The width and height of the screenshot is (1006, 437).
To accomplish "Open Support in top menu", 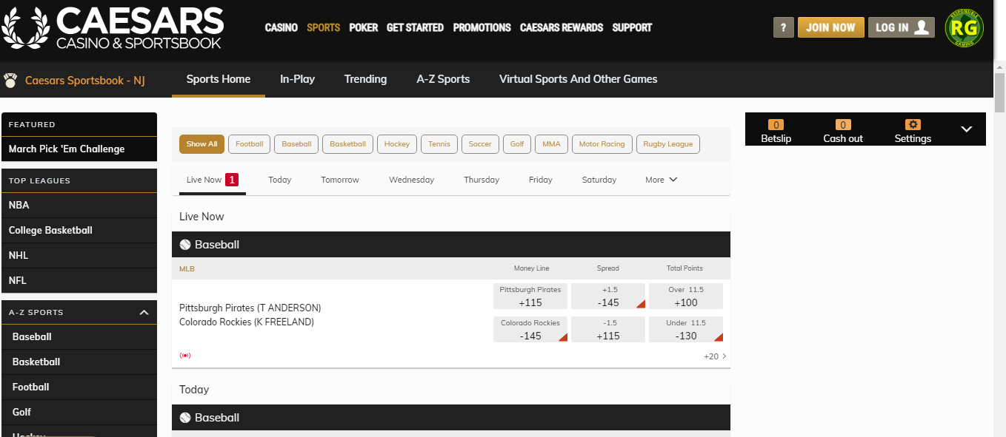I will coord(632,27).
